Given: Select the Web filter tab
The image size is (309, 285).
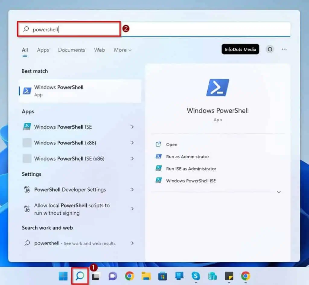Looking at the screenshot, I should tap(99, 50).
